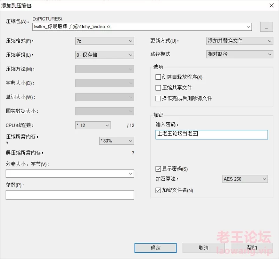Open the CPU 线程数 dropdown showing 12

[x=93, y=125]
